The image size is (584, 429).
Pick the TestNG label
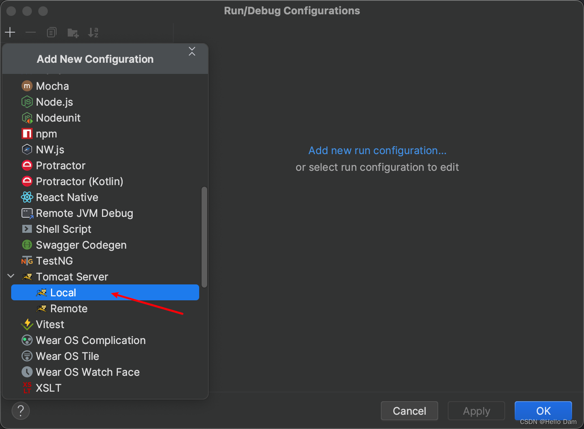click(x=54, y=261)
